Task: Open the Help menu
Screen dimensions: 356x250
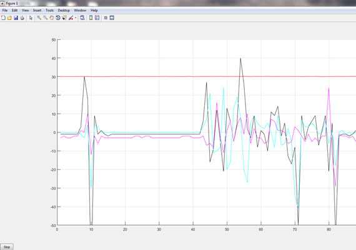Action: point(94,10)
